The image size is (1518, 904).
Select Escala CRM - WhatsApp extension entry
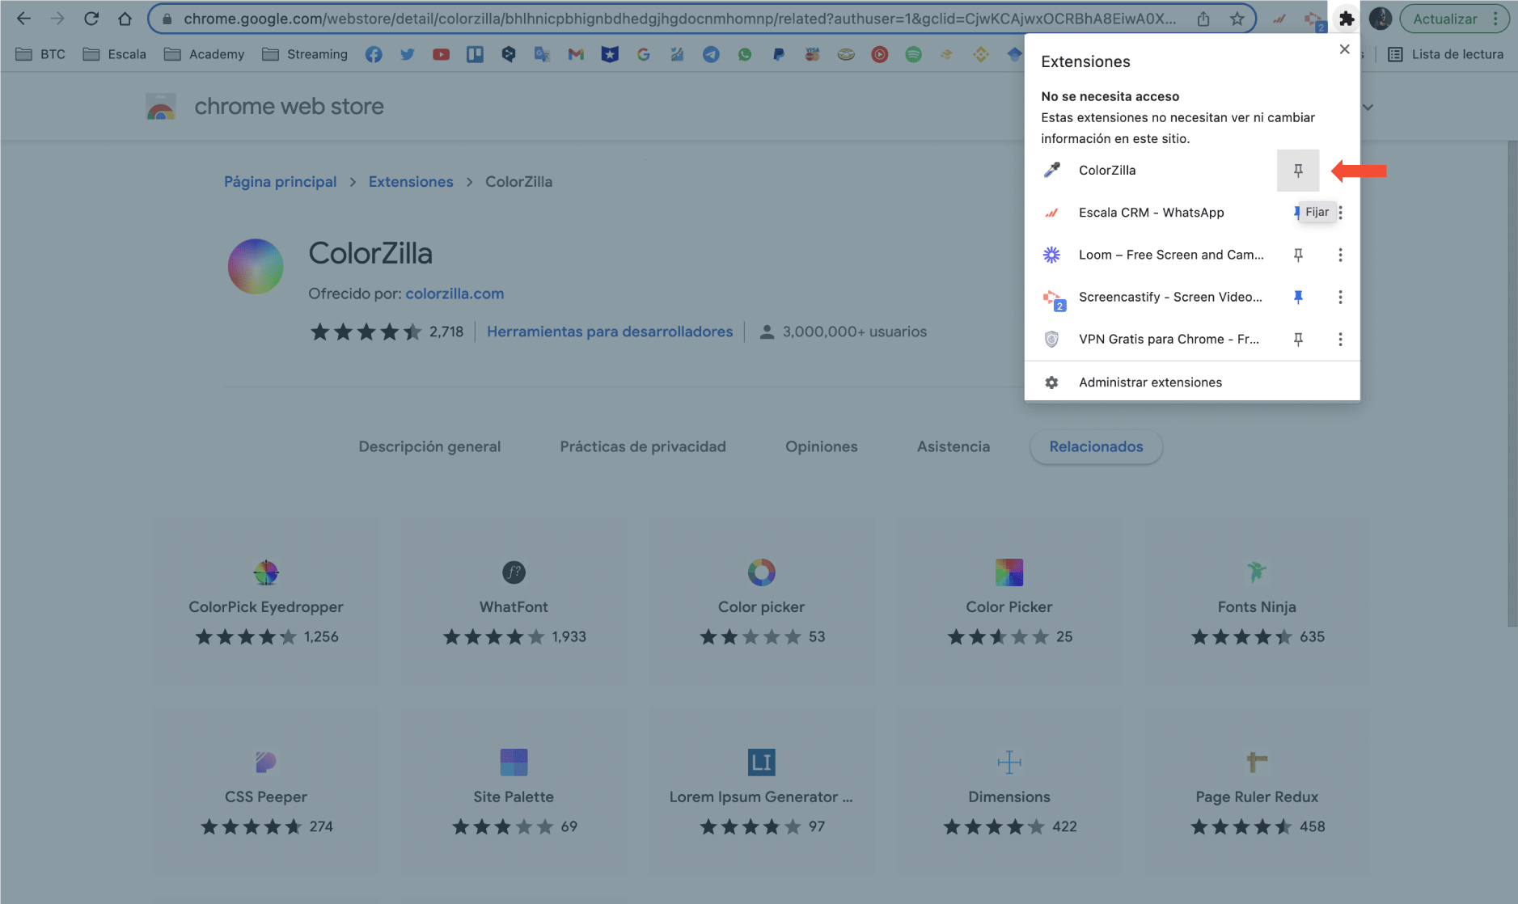click(x=1151, y=213)
